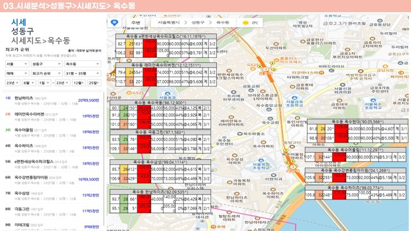Click red price cell in 옥수어울림 table
411x231 pixels.
[339, 157]
